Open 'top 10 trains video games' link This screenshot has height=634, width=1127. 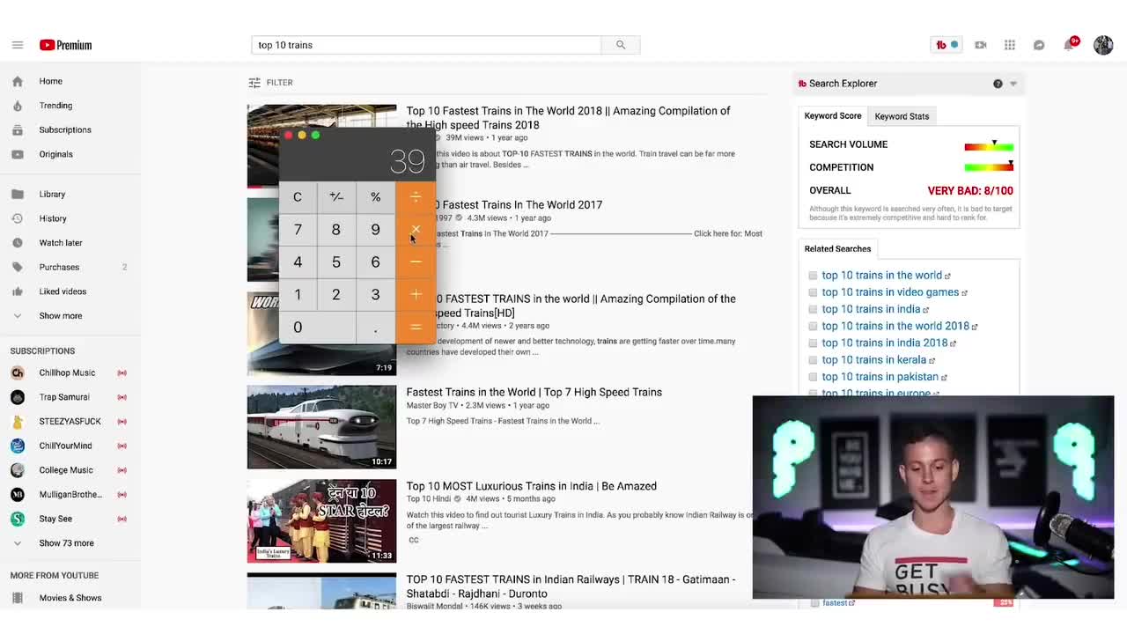[x=890, y=292]
